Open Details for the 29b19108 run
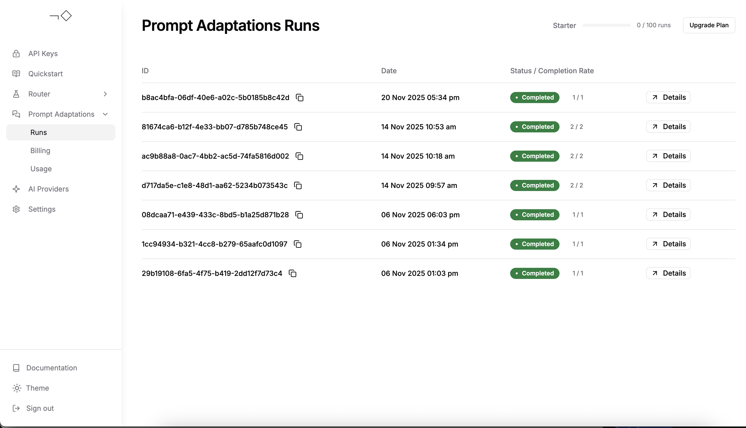Viewport: 746px width, 428px height. (x=668, y=273)
